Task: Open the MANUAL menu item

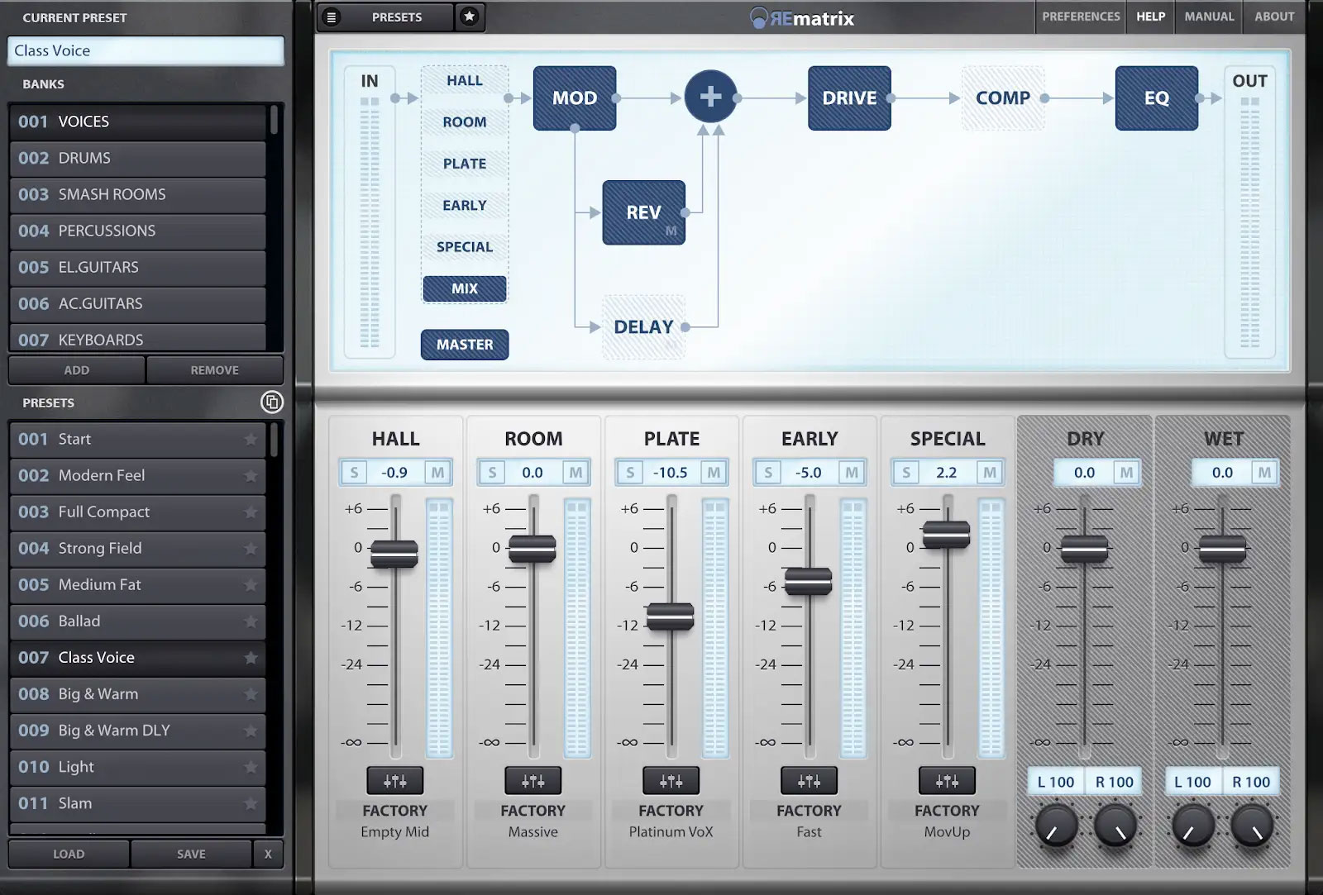Action: tap(1208, 17)
